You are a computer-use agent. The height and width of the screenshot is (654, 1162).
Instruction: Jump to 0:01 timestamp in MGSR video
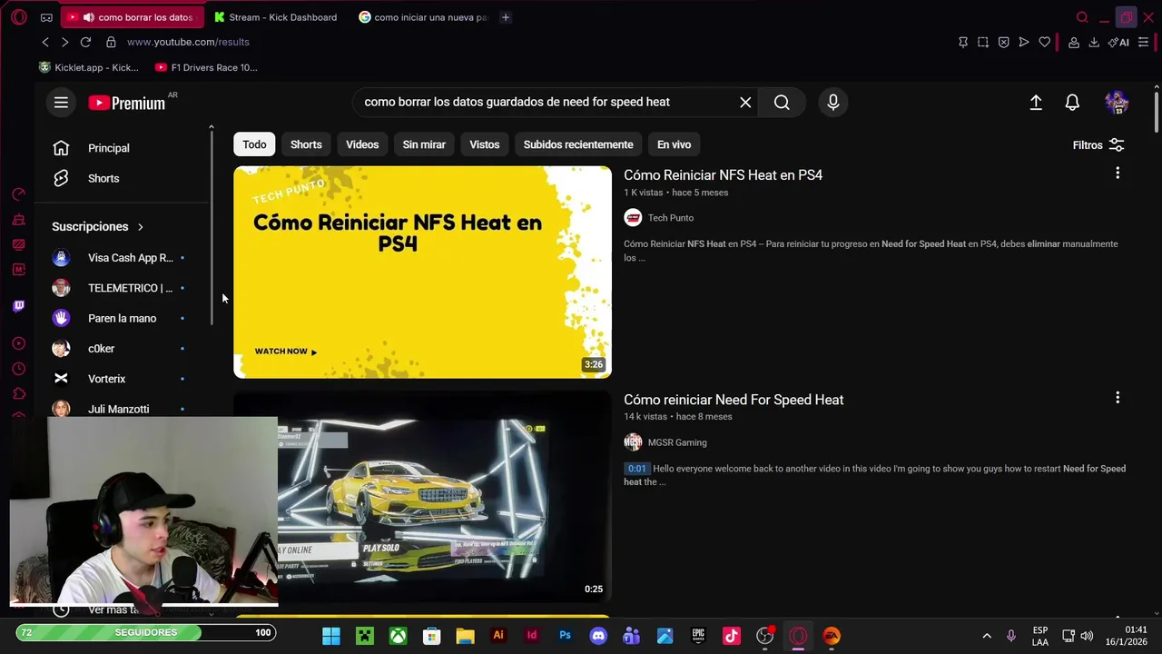636,469
